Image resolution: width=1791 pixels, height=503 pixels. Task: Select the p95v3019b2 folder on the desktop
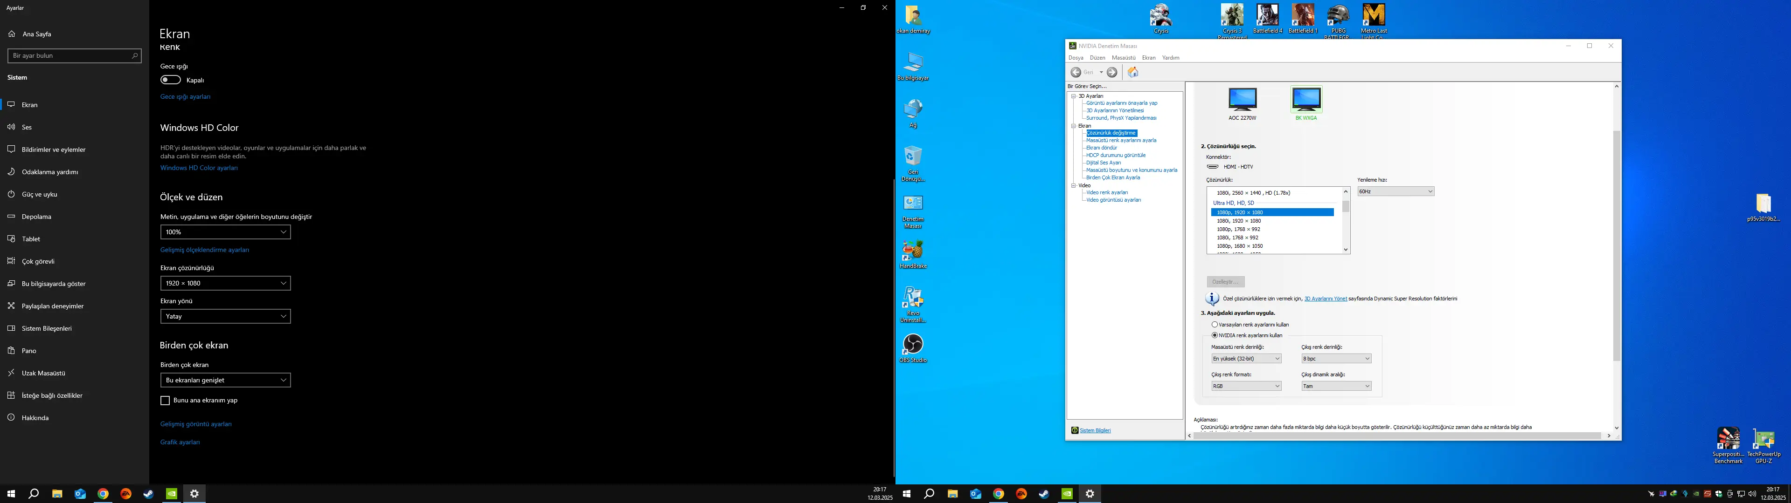pyautogui.click(x=1763, y=208)
